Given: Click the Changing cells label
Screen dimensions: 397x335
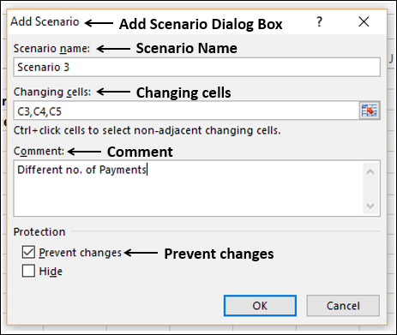Looking at the screenshot, I should pos(52,92).
